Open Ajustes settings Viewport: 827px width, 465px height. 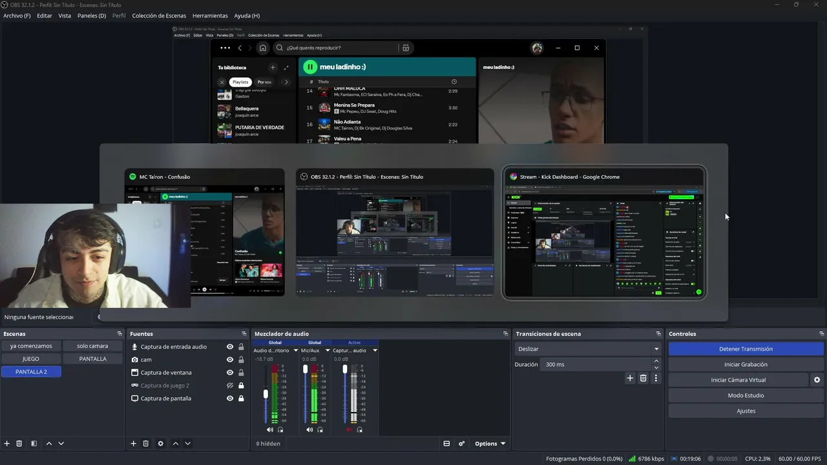(x=746, y=411)
